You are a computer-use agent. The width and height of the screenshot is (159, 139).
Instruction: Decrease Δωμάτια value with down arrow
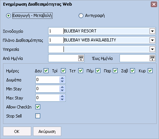[x=62, y=81]
